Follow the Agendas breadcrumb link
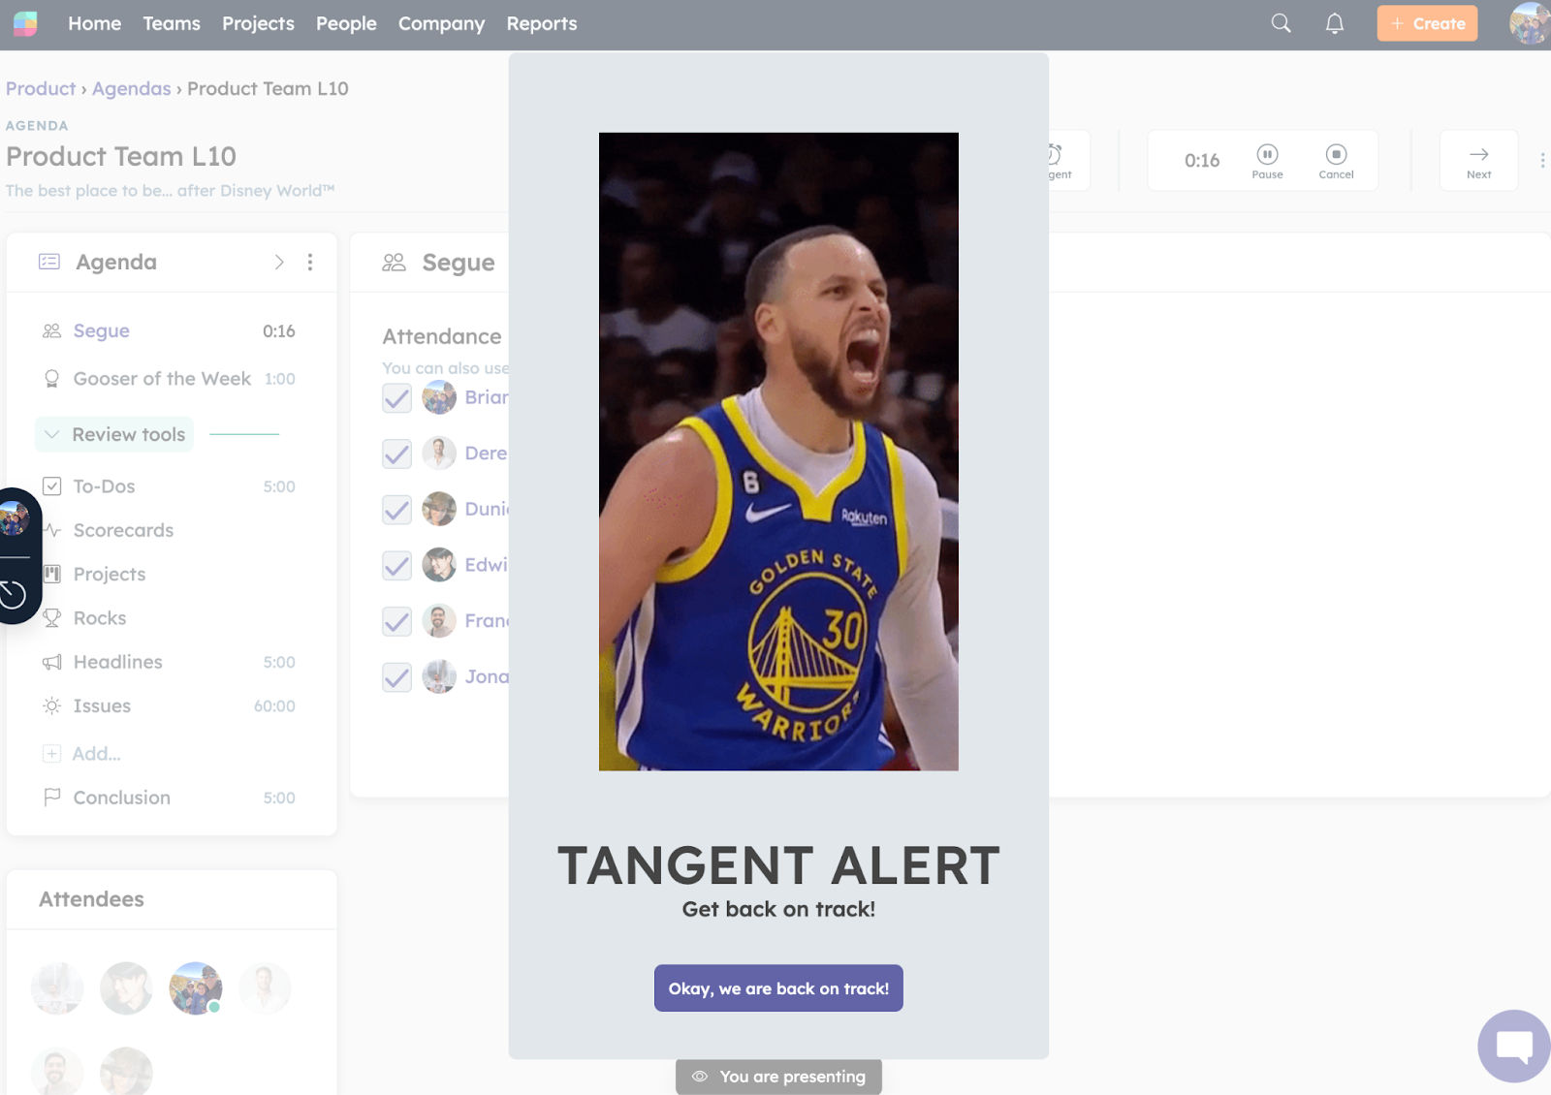 click(x=131, y=88)
